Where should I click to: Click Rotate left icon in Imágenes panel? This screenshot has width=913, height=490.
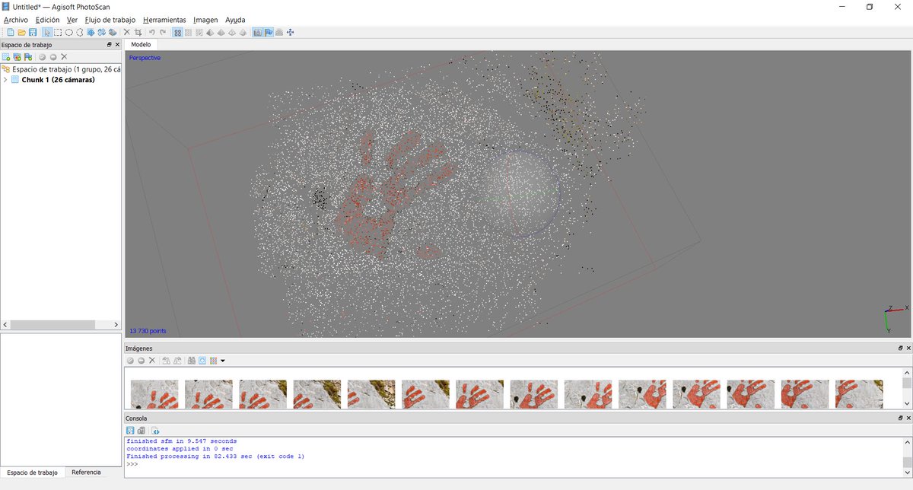coord(167,360)
